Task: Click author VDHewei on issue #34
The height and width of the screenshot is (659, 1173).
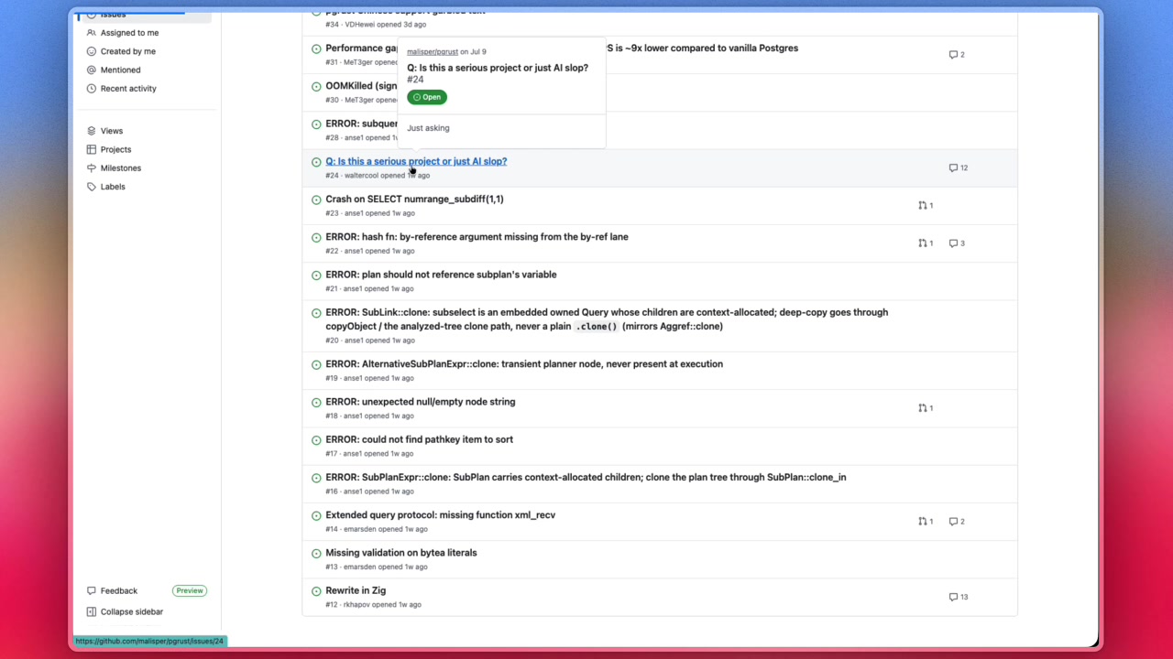Action: pyautogui.click(x=360, y=25)
